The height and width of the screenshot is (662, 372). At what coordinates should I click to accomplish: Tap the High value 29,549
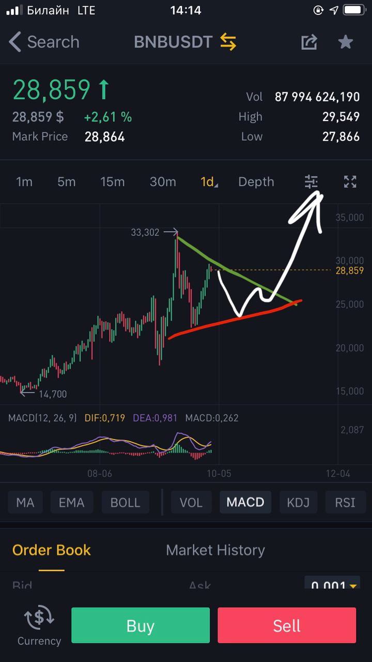click(341, 117)
